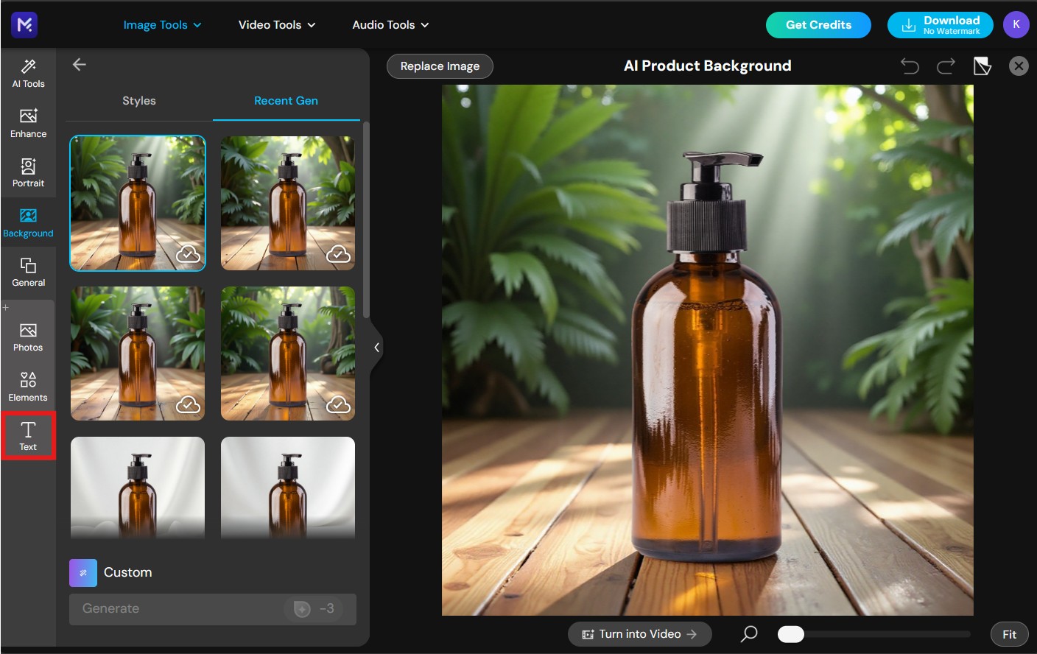Click the Recent Gen panel scrollbar

(x=366, y=221)
